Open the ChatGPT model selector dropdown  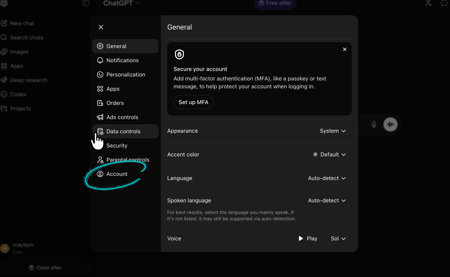(x=121, y=3)
